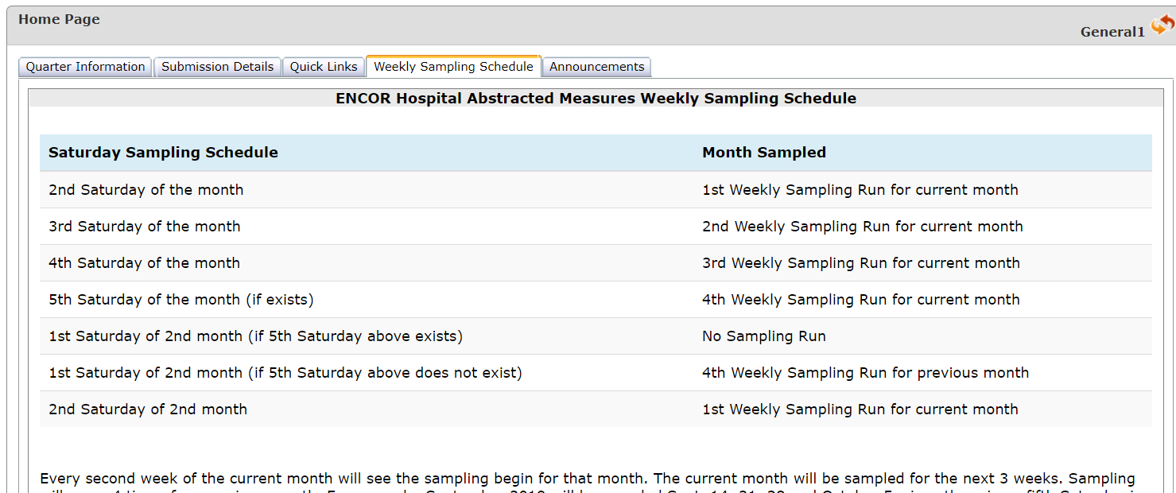Go to the Announcements tab
Viewport: 1176px width, 493px height.
[597, 67]
